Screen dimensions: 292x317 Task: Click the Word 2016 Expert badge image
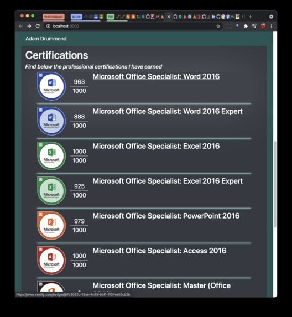[x=51, y=121]
